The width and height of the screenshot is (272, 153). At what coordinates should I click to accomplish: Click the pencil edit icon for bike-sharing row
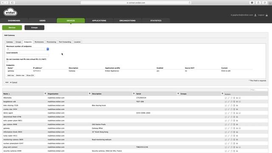pyautogui.click(x=229, y=105)
